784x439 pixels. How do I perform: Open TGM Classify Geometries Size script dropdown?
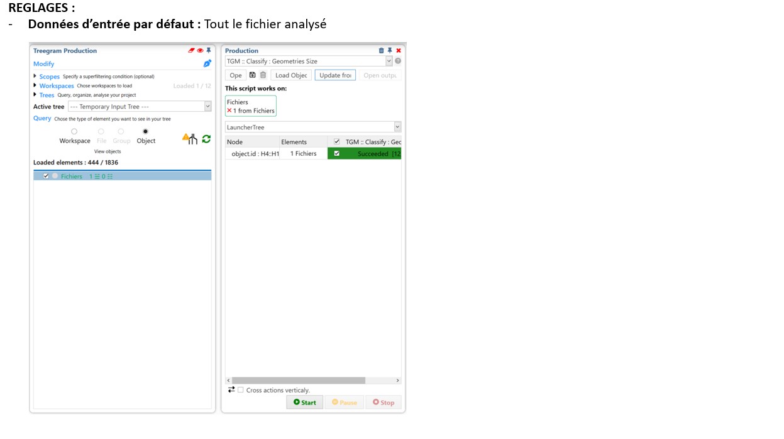coord(389,61)
